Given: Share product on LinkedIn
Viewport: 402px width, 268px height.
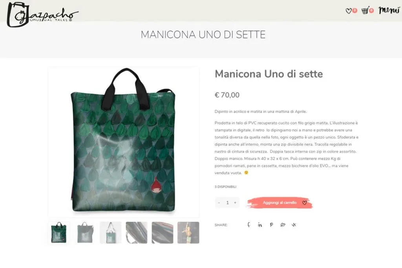Looking at the screenshot, I should (260, 225).
